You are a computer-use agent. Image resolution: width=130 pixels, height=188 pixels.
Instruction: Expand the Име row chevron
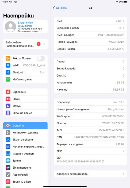click(124, 21)
